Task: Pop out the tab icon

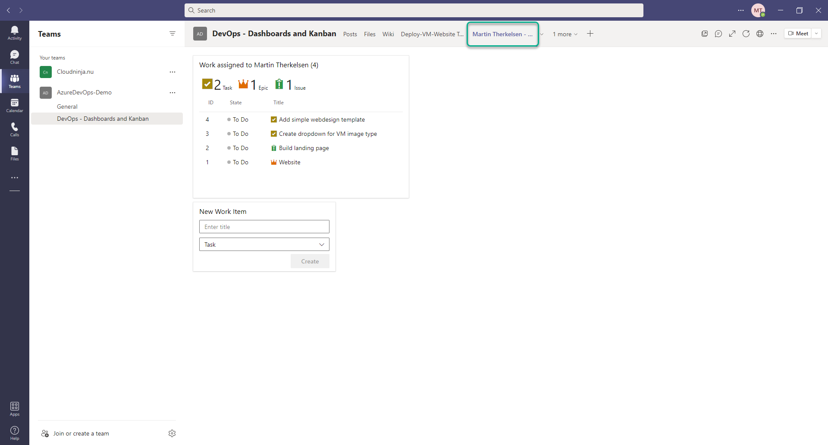Action: coord(705,34)
